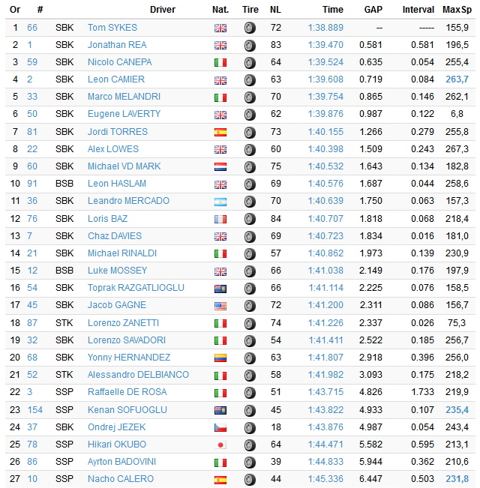Click the Italian flag next to Nicolo CANEPA
The width and height of the screenshot is (480, 488).
click(220, 62)
